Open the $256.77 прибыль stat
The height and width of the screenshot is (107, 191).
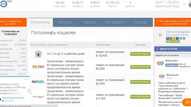[x=78, y=4]
